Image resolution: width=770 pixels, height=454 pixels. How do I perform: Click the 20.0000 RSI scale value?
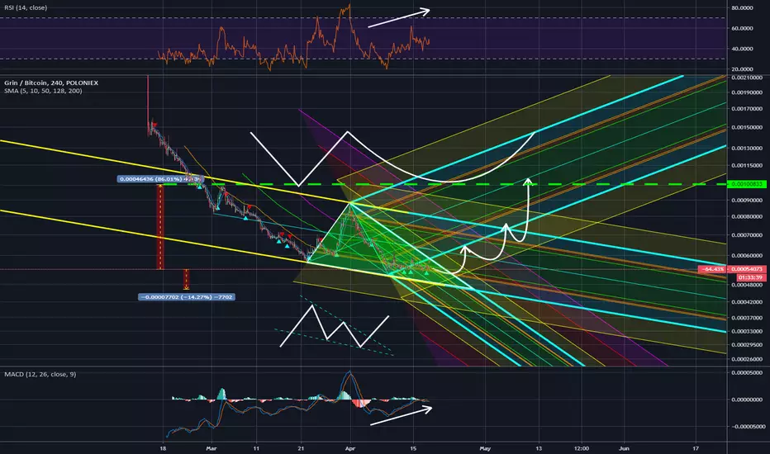pos(742,69)
